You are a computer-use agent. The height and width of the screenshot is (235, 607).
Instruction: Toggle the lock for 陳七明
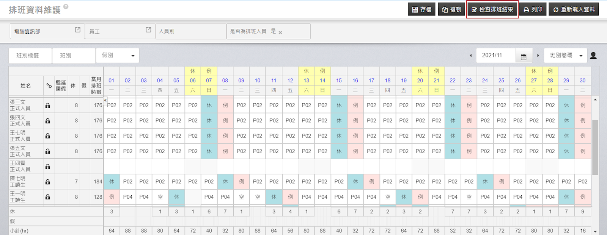pyautogui.click(x=48, y=182)
